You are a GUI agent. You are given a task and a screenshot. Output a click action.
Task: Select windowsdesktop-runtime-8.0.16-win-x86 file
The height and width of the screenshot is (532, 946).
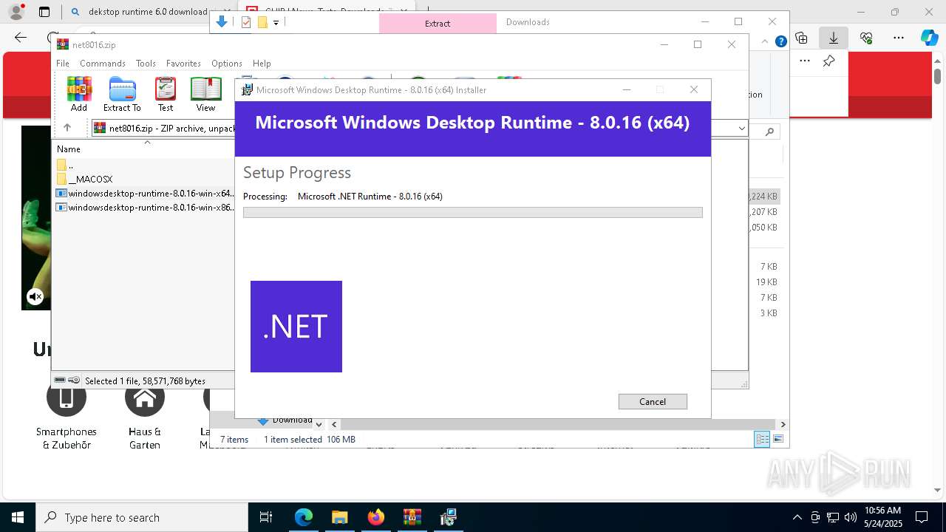pos(146,208)
